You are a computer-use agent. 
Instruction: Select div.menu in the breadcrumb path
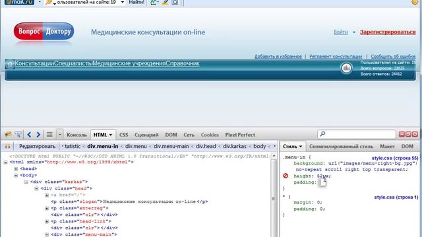point(136,146)
